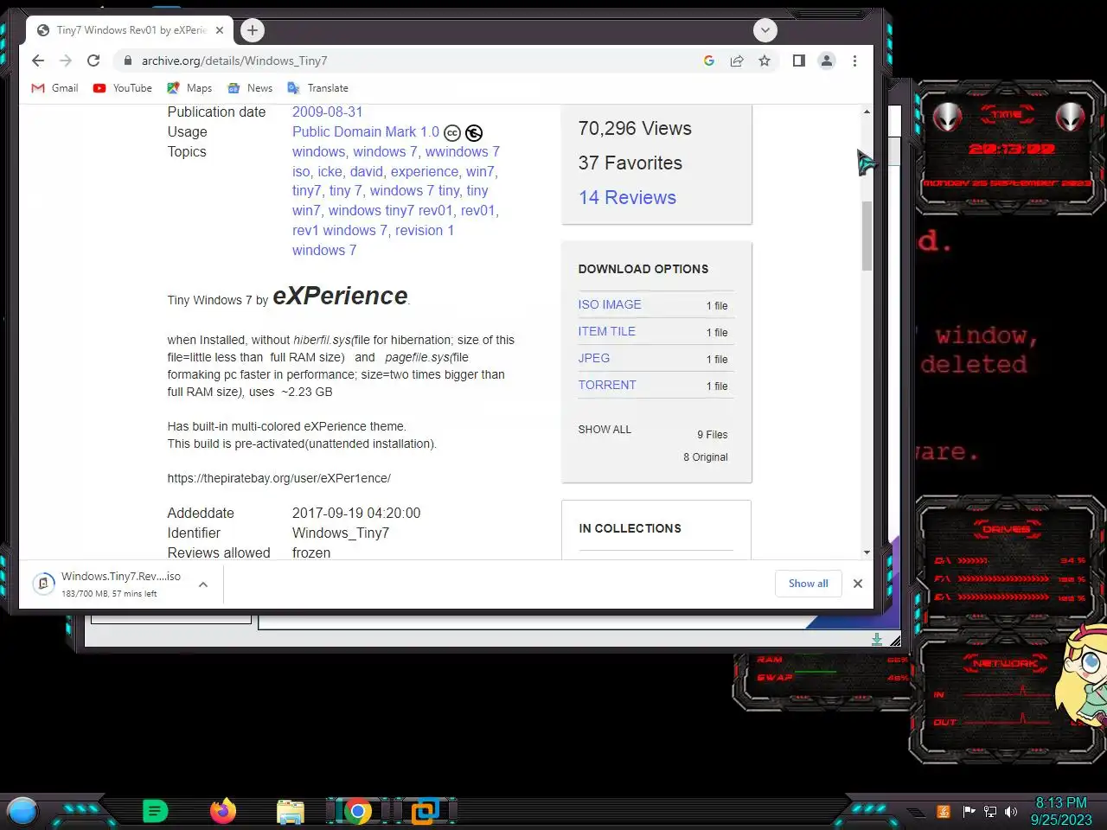This screenshot has height=830, width=1107.
Task: Launch Firefox from the taskbar
Action: [223, 811]
